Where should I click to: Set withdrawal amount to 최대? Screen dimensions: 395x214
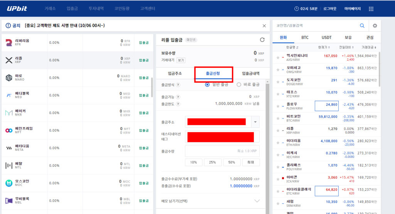251,162
